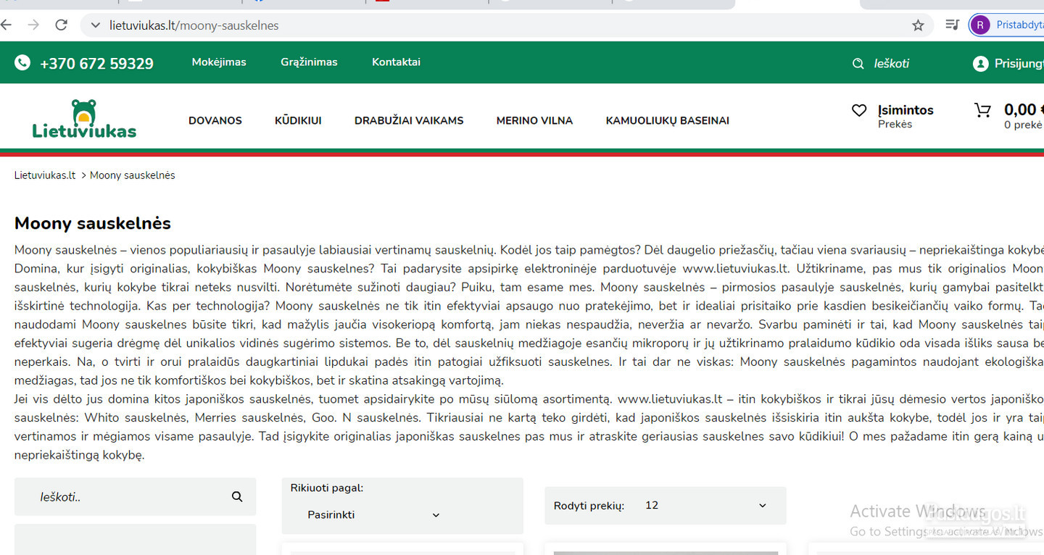This screenshot has height=555, width=1044.
Task: Focus the sidebar Ieškoti.. search box
Action: click(x=135, y=497)
